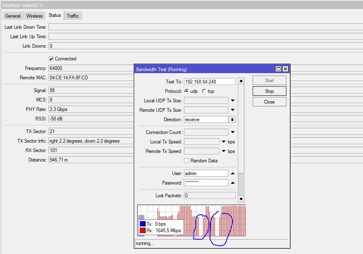The width and height of the screenshot is (363, 254).
Task: Click the scrollbar up arrow in Bandwidth Test
Action: pyautogui.click(x=241, y=81)
